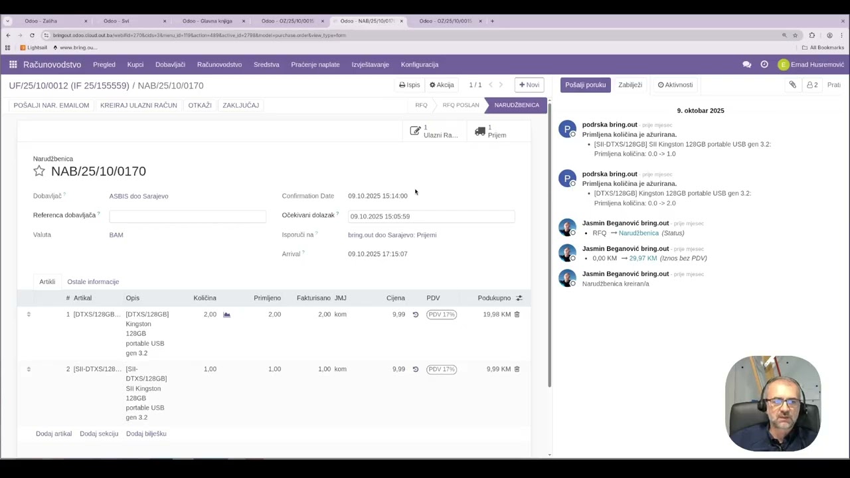Grab the handle of the first order line

[29, 314]
